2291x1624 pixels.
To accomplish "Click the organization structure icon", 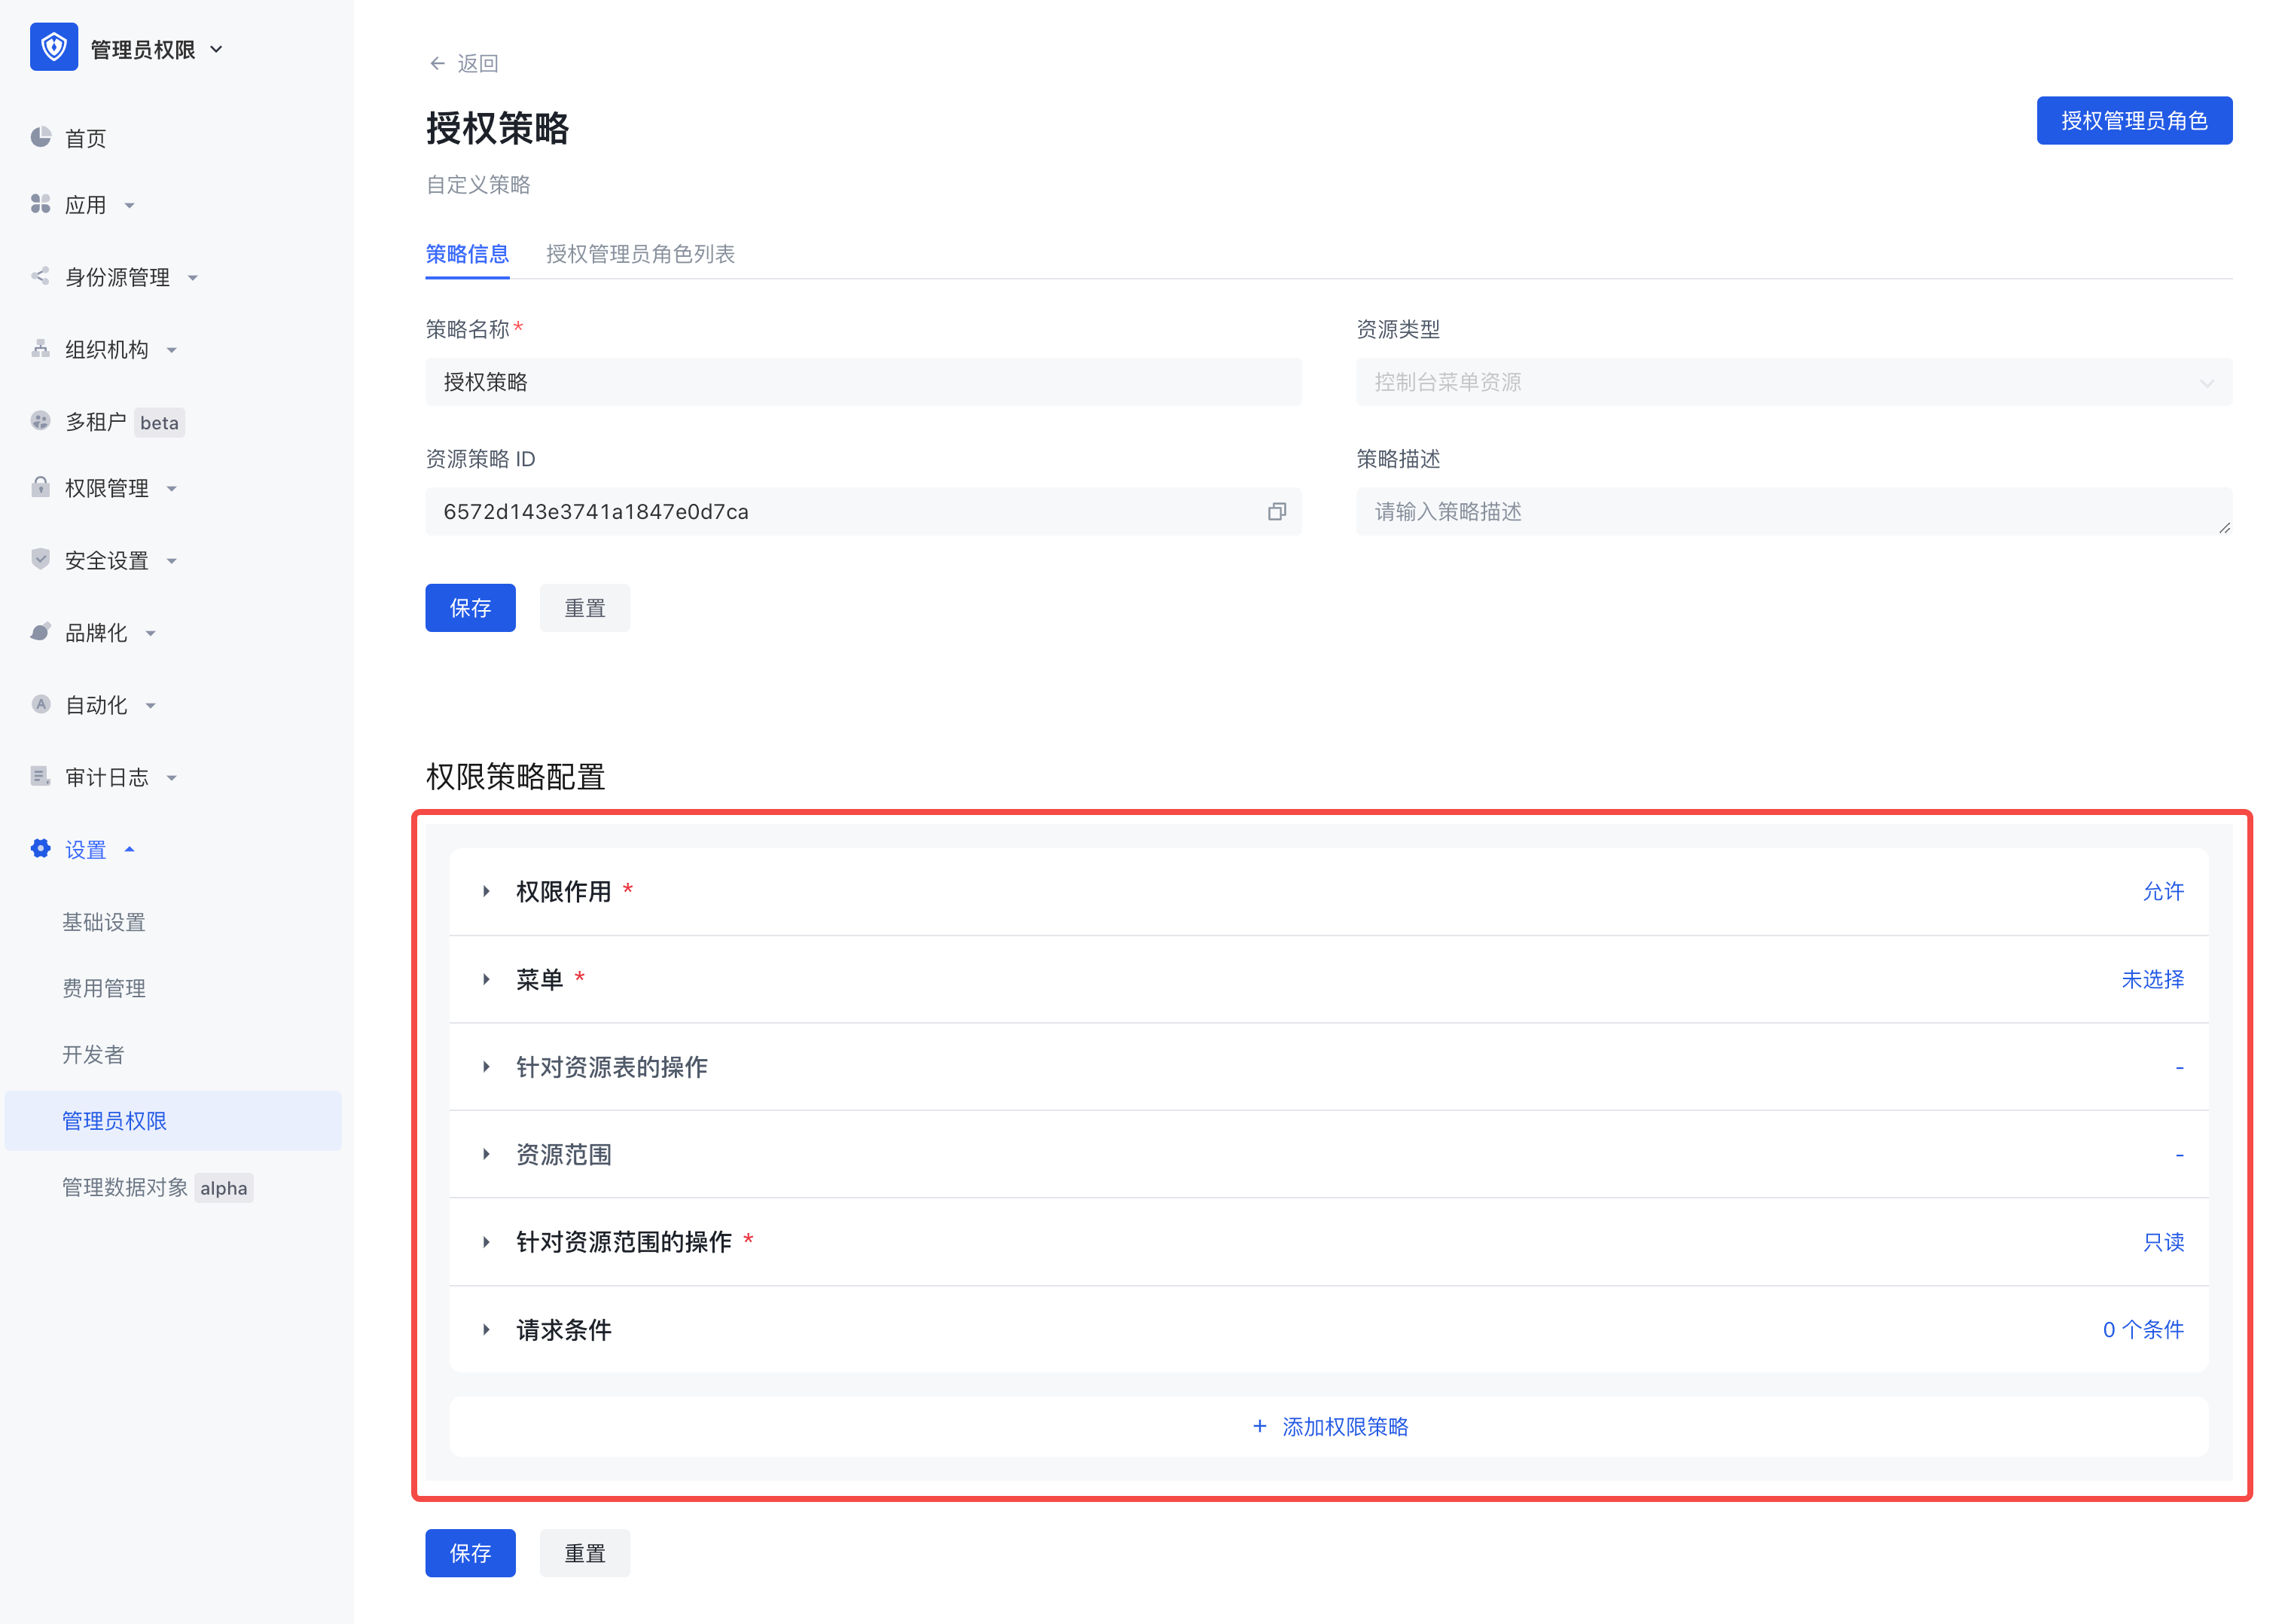I will (x=41, y=349).
